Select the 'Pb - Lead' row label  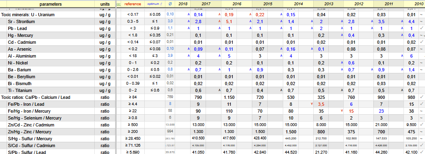coord(17,28)
